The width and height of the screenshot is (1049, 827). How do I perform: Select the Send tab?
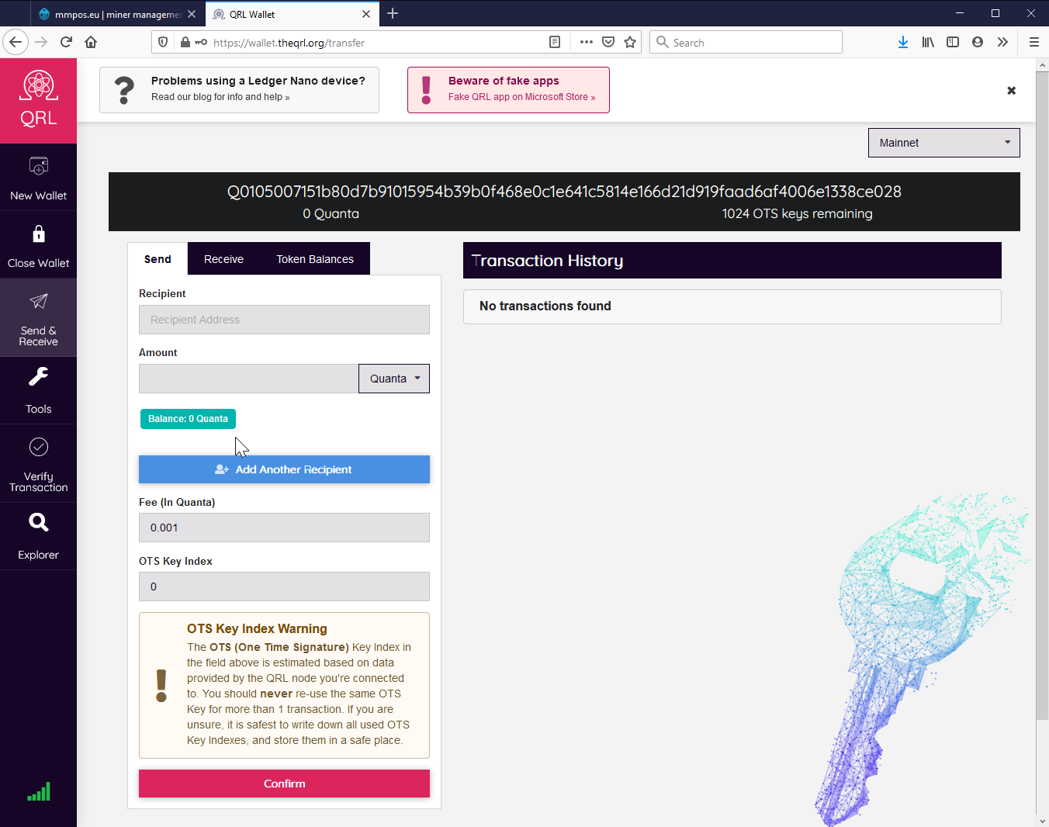click(158, 259)
